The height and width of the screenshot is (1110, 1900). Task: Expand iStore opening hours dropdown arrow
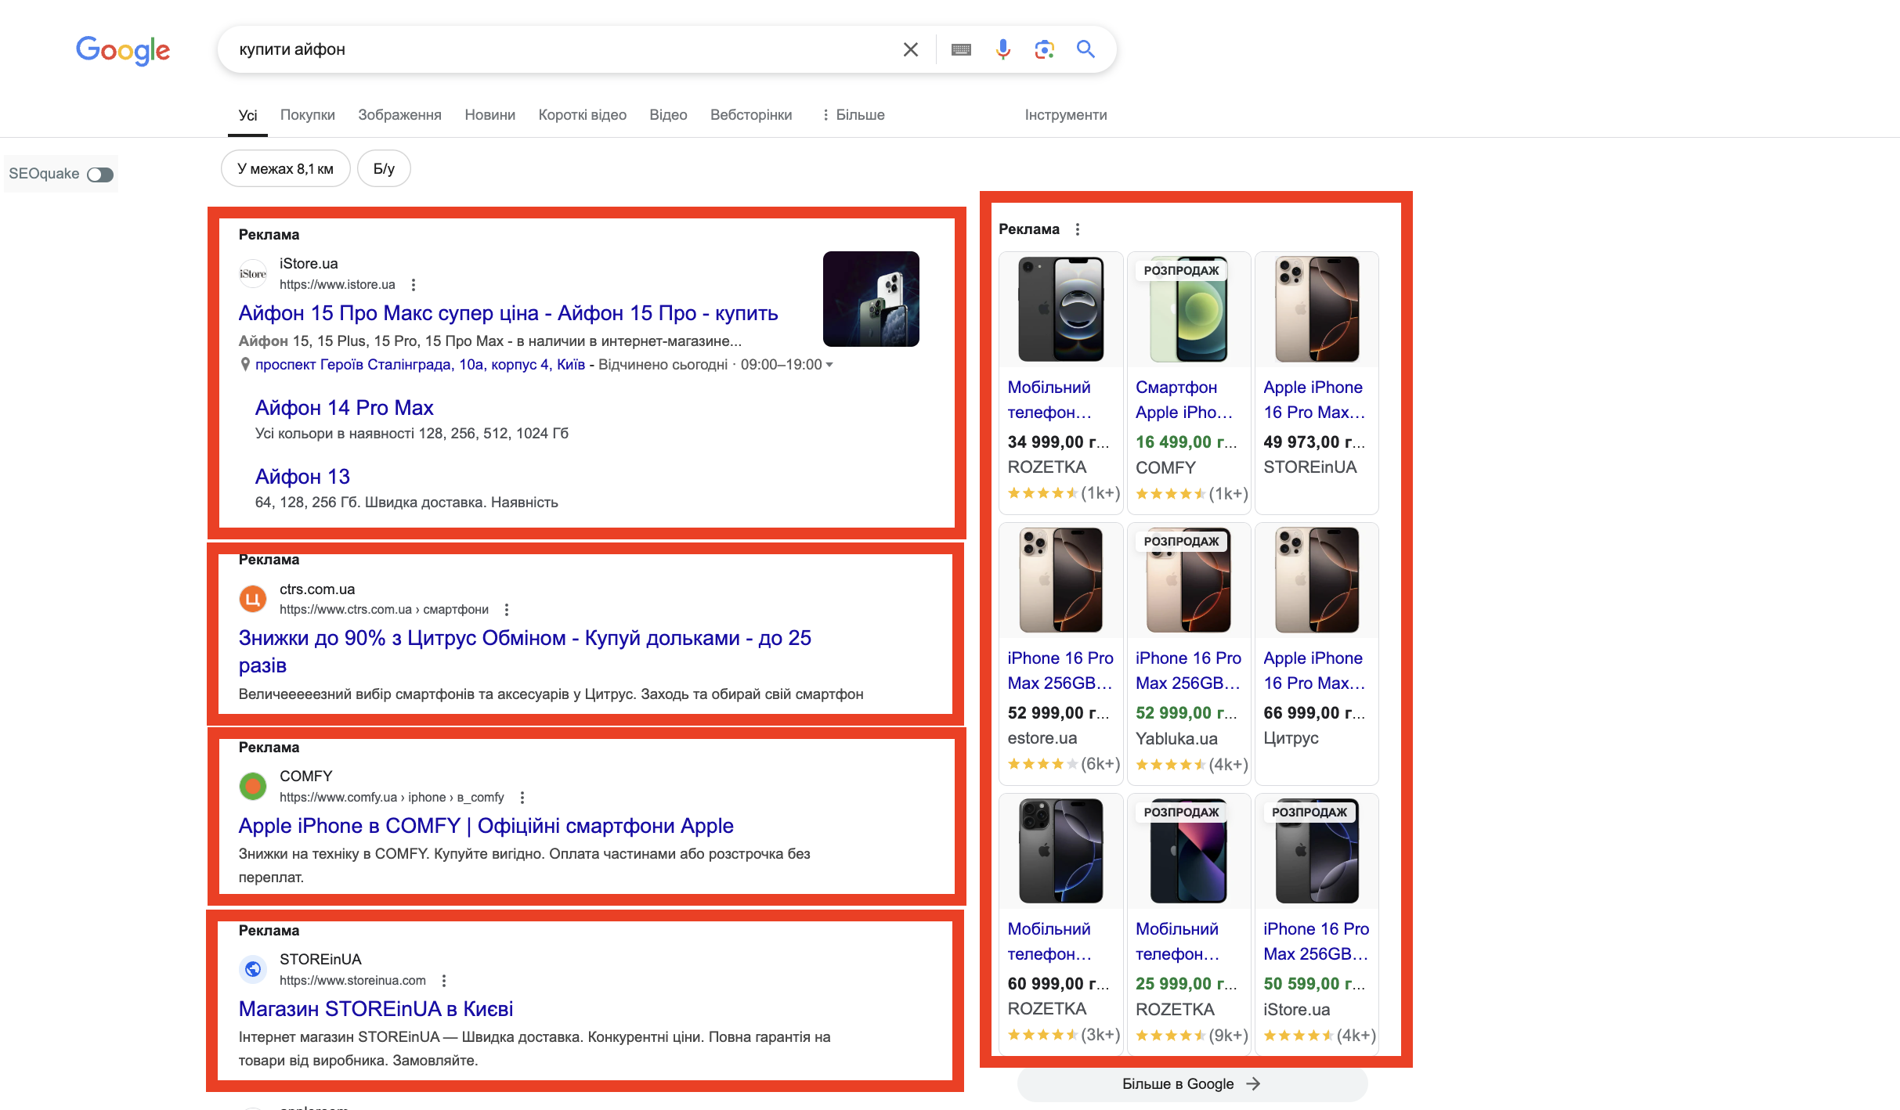pyautogui.click(x=829, y=365)
